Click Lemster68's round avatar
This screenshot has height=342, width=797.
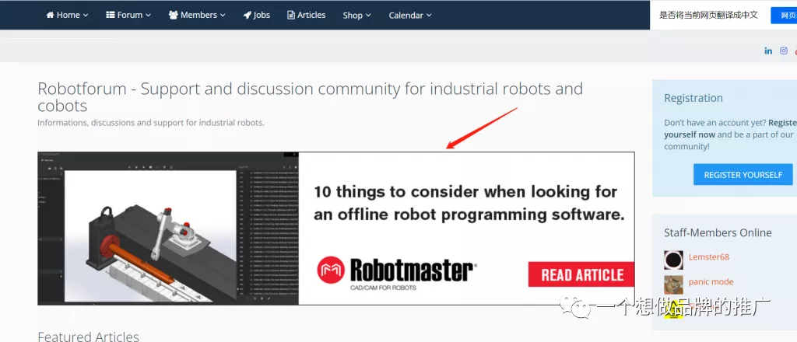[x=673, y=260]
